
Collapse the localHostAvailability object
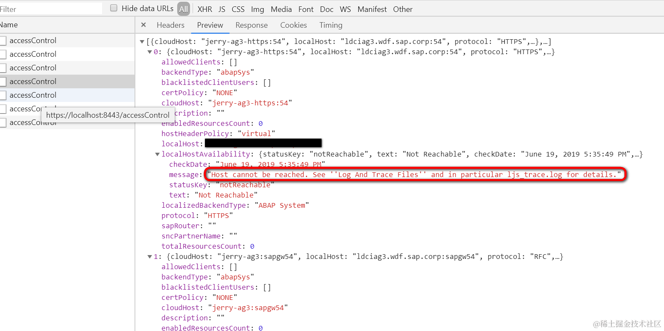pos(158,154)
